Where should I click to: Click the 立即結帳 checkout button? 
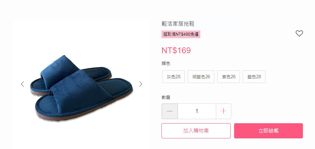click(269, 131)
